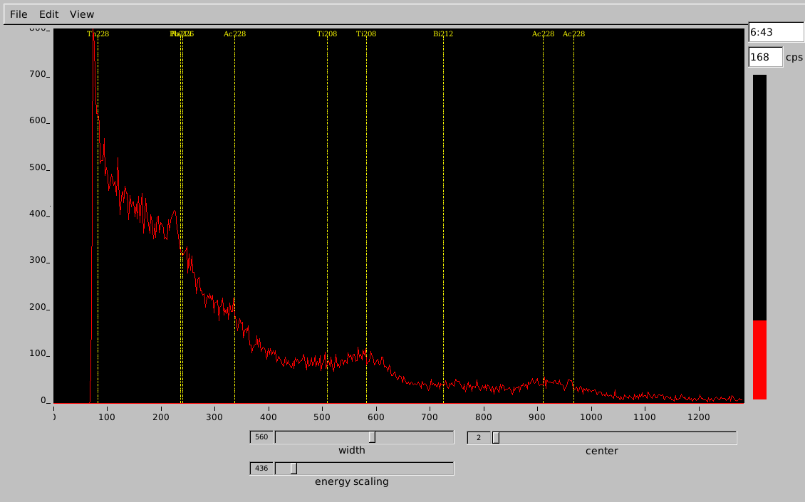Click the Ac228 marker label near 910
Image resolution: width=805 pixels, height=502 pixels.
tap(543, 33)
